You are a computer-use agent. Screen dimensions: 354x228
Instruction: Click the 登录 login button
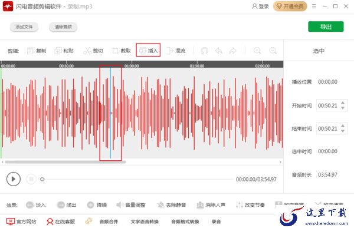[260, 6]
